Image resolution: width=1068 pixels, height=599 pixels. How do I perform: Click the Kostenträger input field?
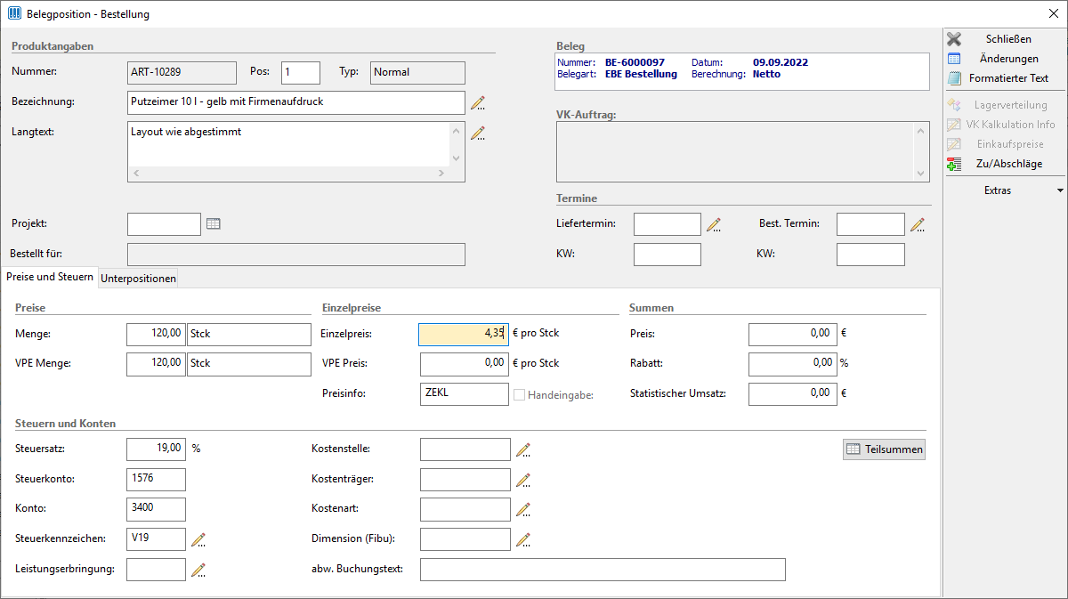click(465, 480)
